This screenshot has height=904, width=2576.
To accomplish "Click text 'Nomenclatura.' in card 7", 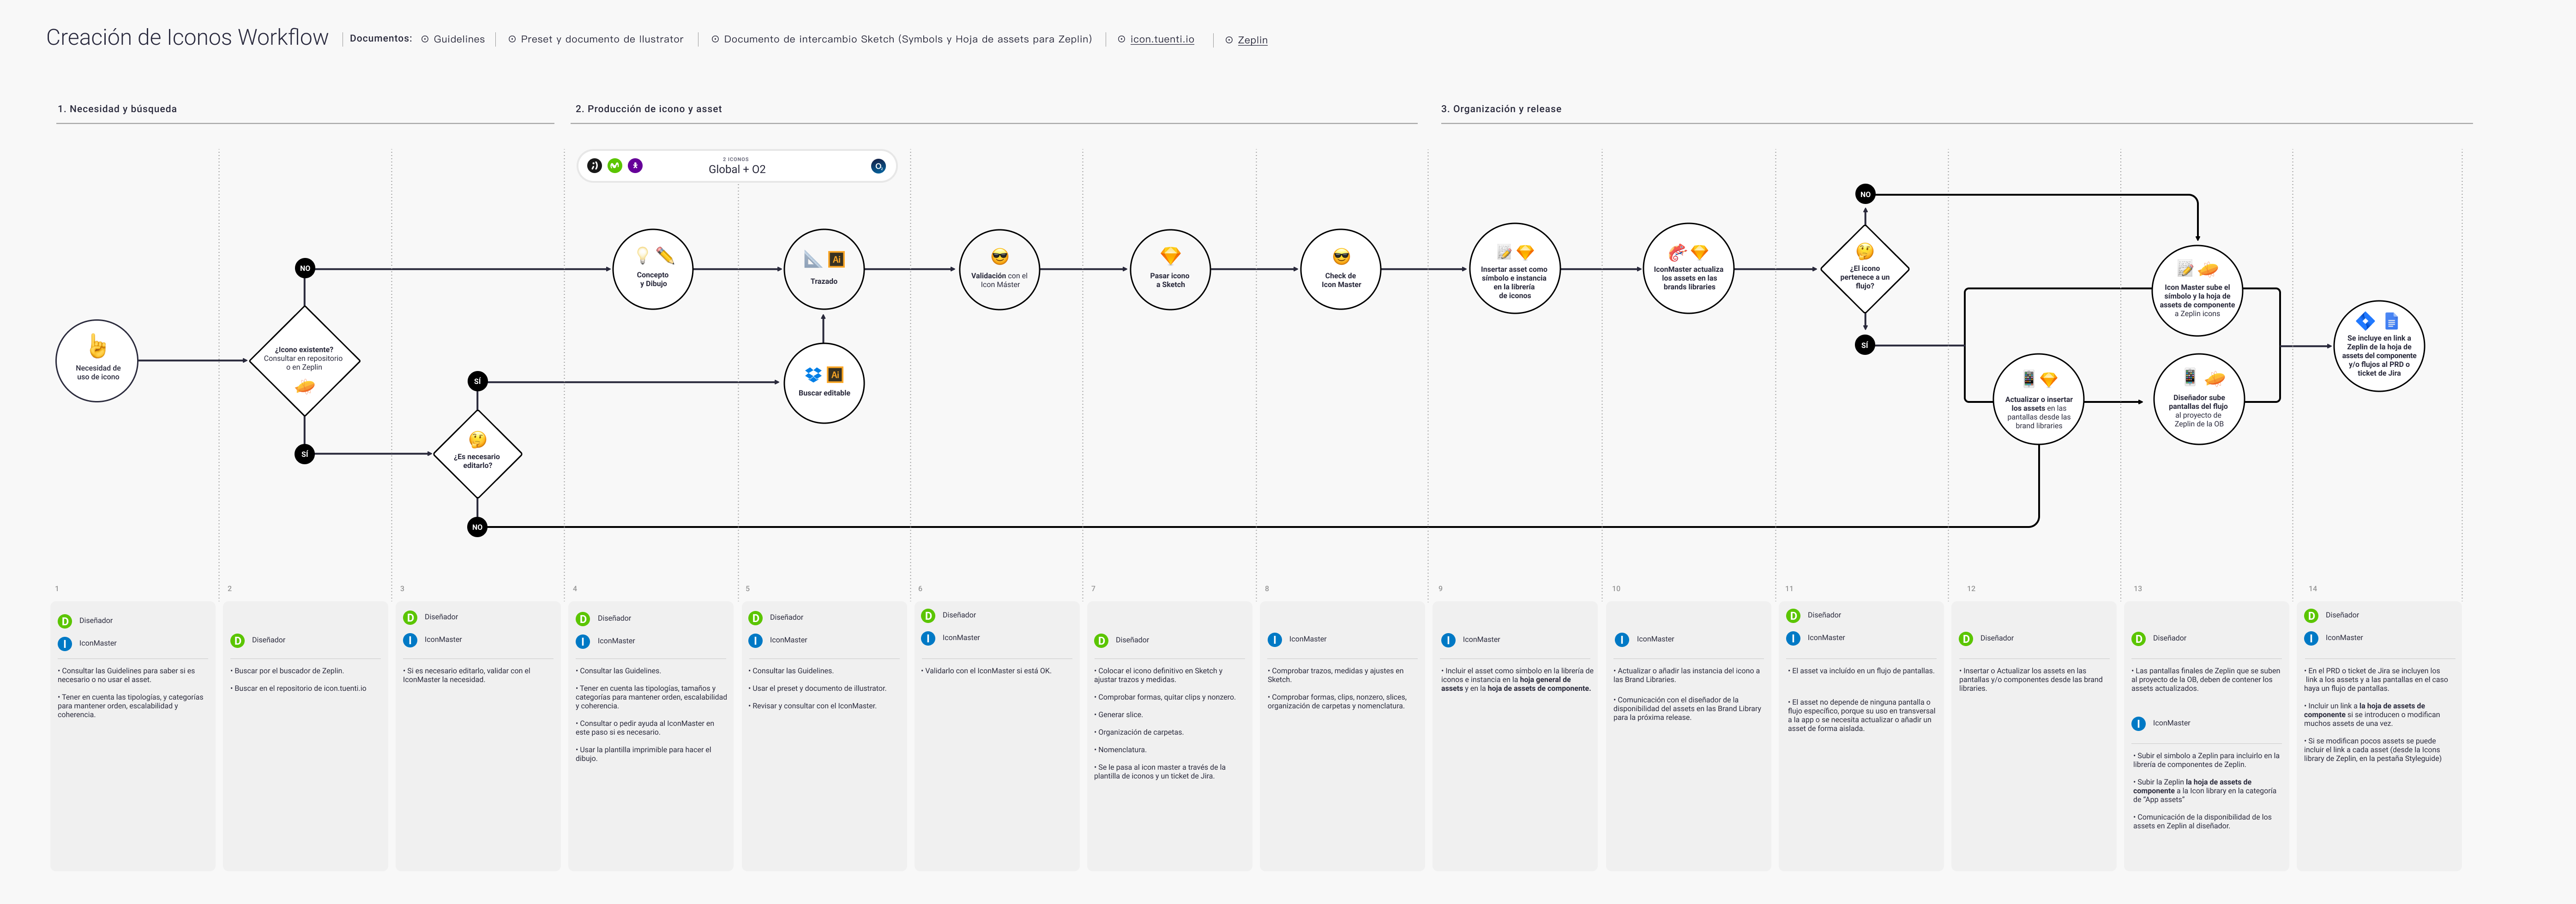I will (1122, 750).
